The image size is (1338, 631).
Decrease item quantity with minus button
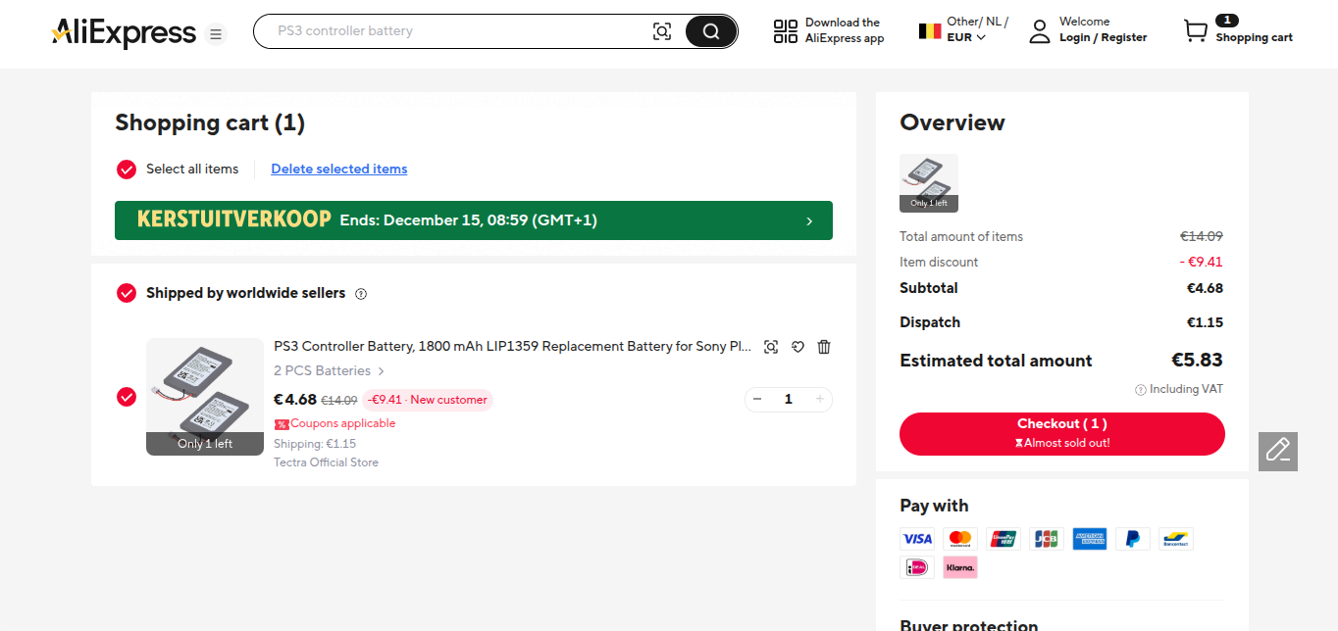pos(757,399)
